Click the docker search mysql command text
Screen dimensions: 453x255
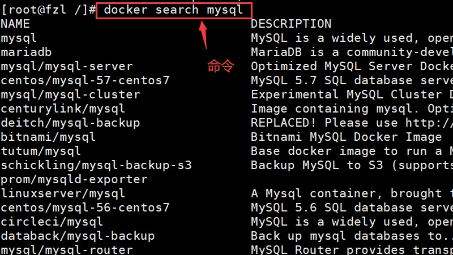[173, 10]
